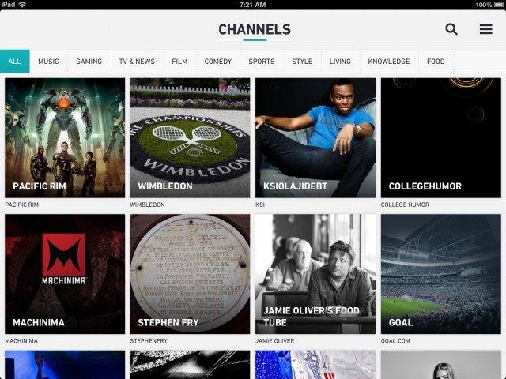Select the KNOWLEDGE tab
This screenshot has height=379, width=506.
[389, 62]
